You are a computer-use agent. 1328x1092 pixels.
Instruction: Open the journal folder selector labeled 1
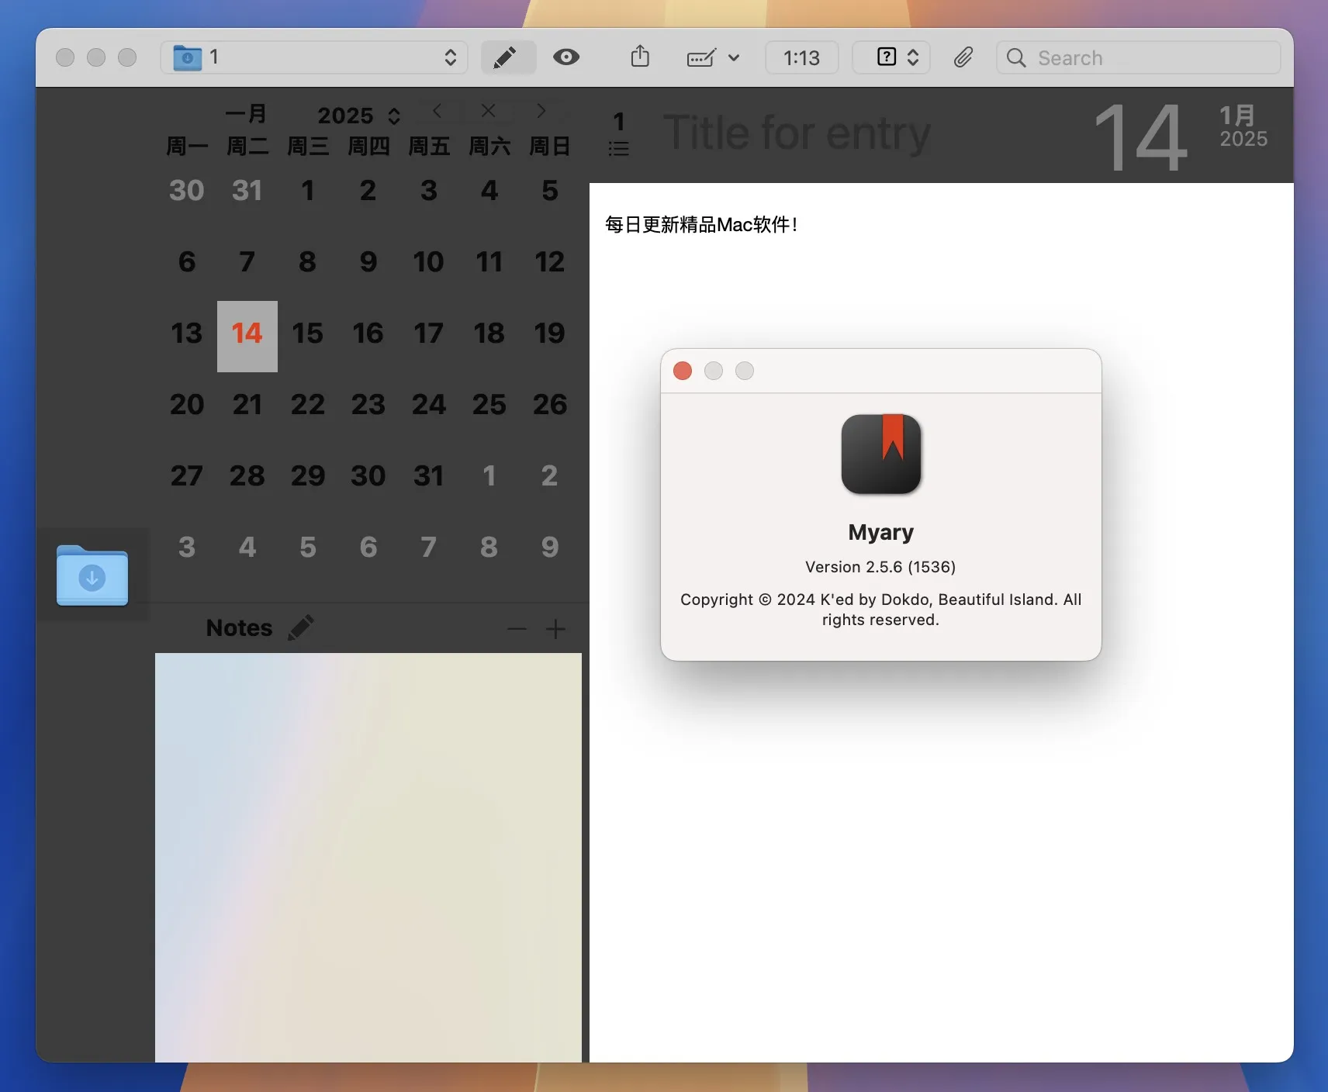click(x=314, y=57)
